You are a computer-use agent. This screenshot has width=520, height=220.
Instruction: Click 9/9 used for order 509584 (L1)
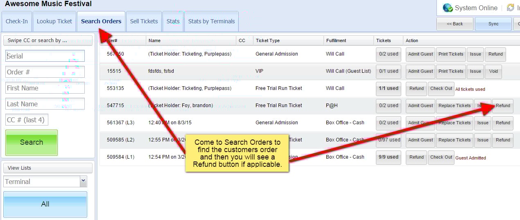tap(389, 157)
